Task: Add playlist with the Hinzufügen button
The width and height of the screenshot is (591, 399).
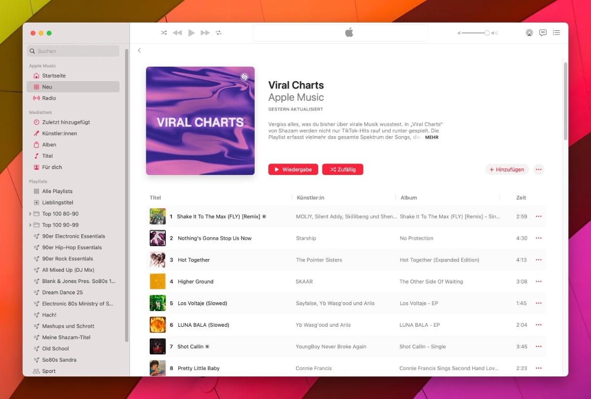Action: click(x=507, y=170)
